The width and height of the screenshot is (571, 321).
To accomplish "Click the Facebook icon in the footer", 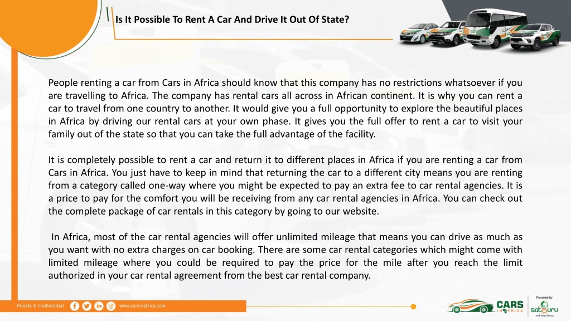I will click(x=75, y=306).
